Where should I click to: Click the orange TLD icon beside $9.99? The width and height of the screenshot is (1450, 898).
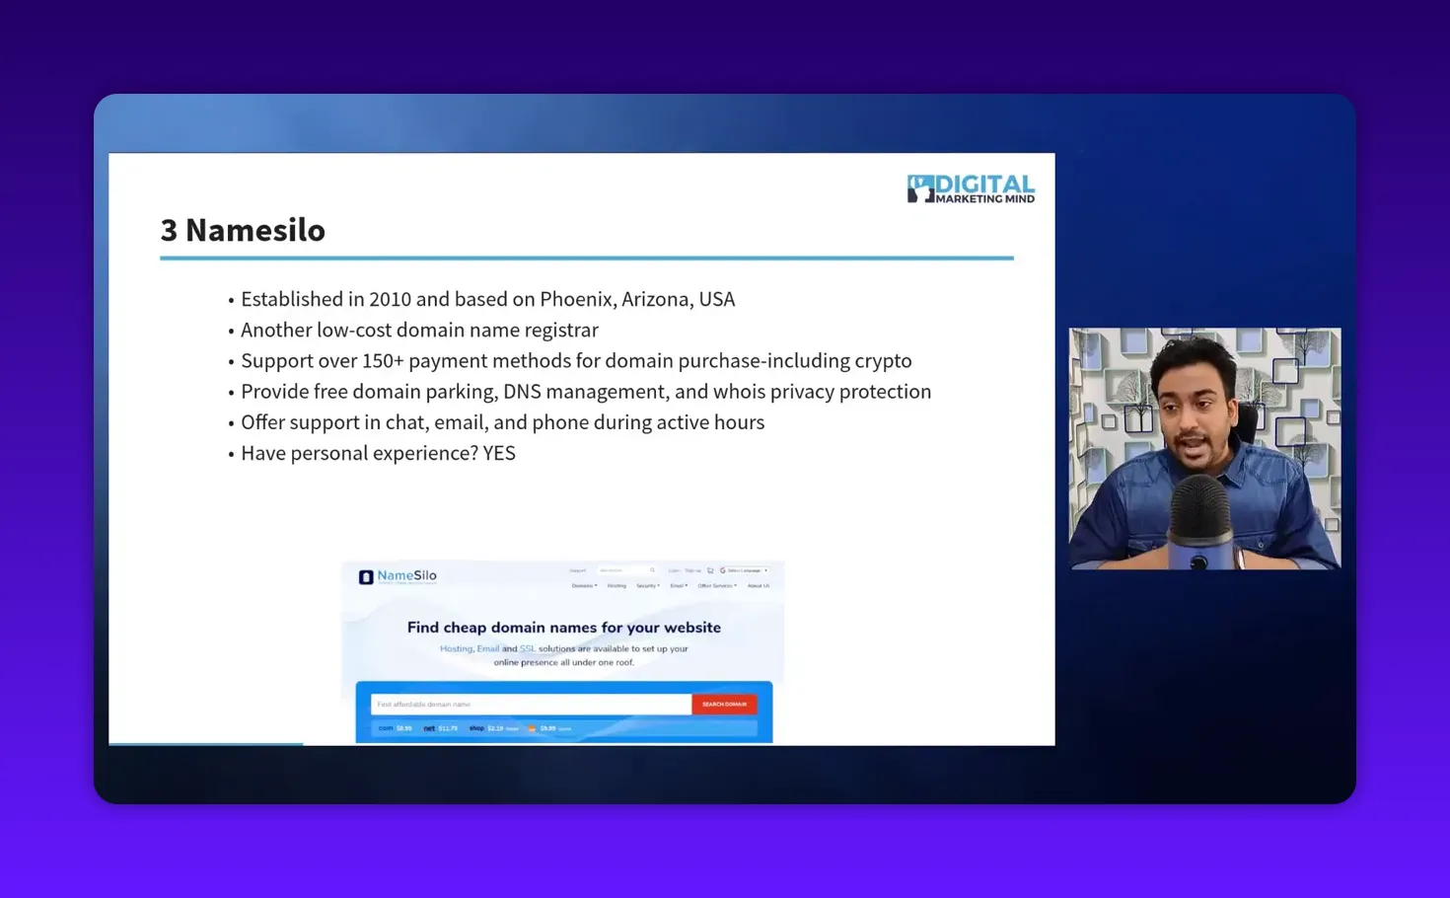532,728
